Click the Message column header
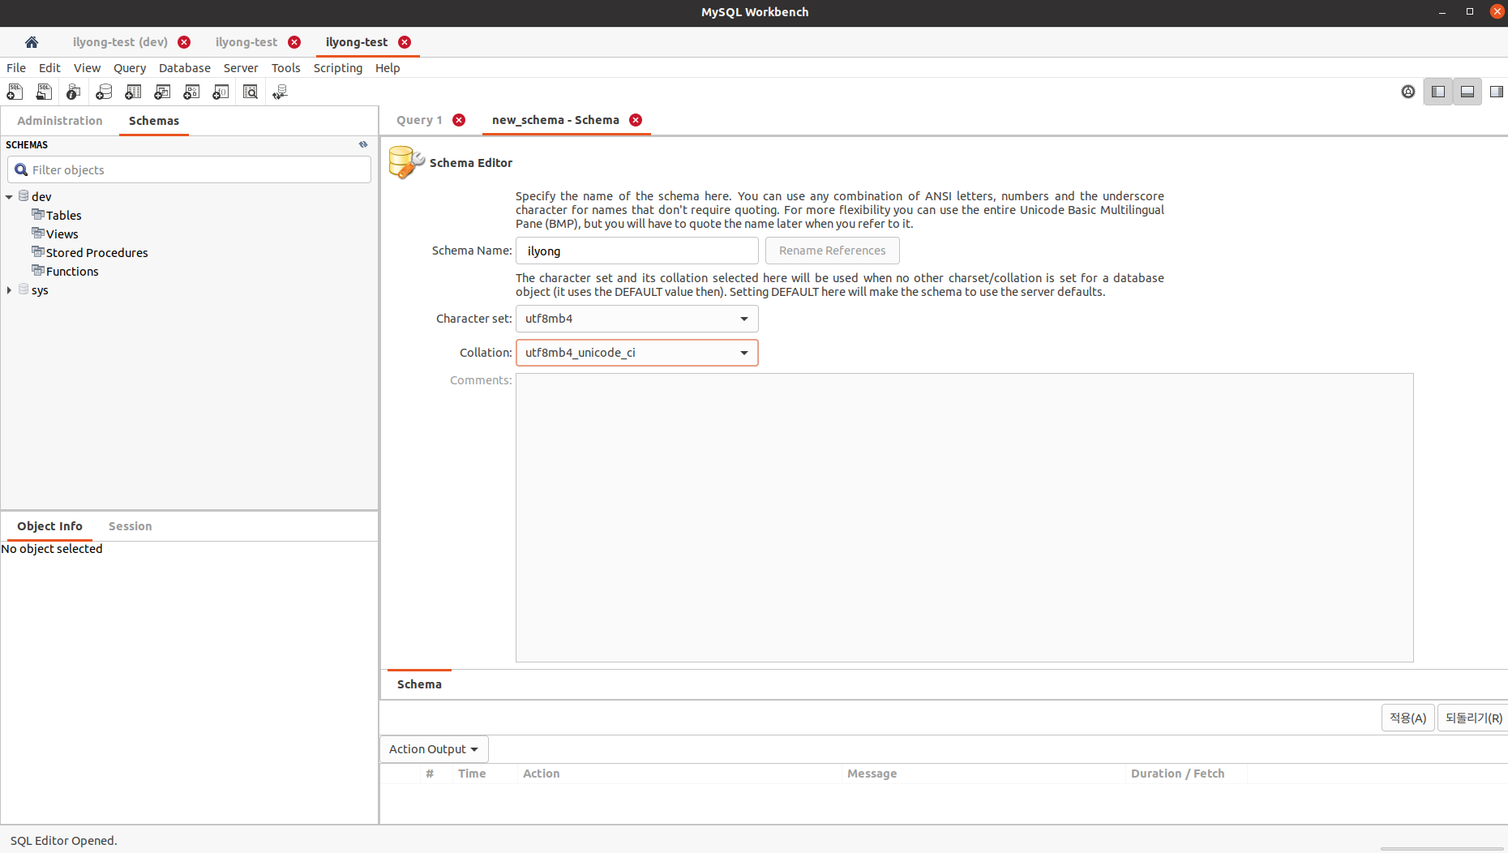 coord(872,774)
